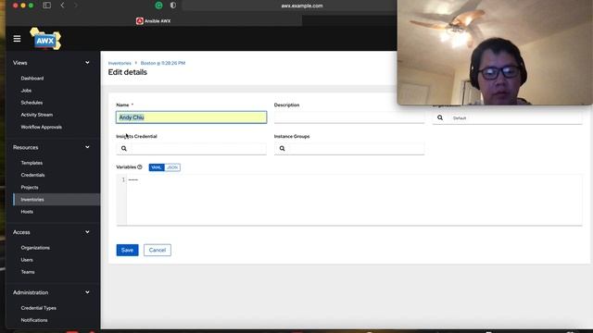Follow the Inventories breadcrumb link
This screenshot has height=333, width=593.
point(120,63)
